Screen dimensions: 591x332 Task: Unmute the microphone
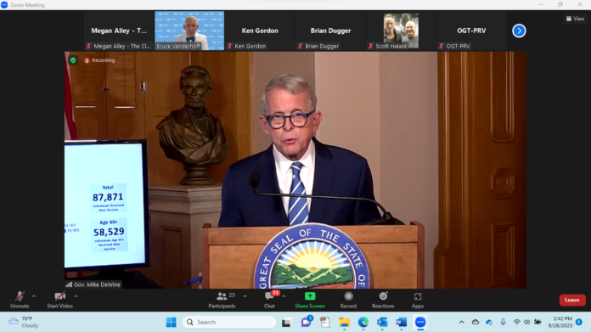pyautogui.click(x=20, y=301)
